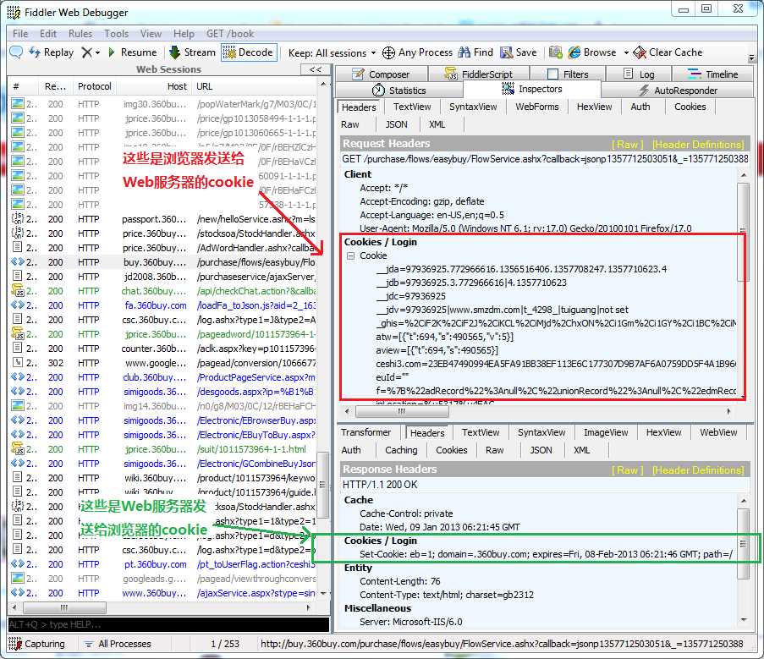This screenshot has height=659, width=764.
Task: Click the comment balloon toolbar icon
Action: click(x=16, y=52)
